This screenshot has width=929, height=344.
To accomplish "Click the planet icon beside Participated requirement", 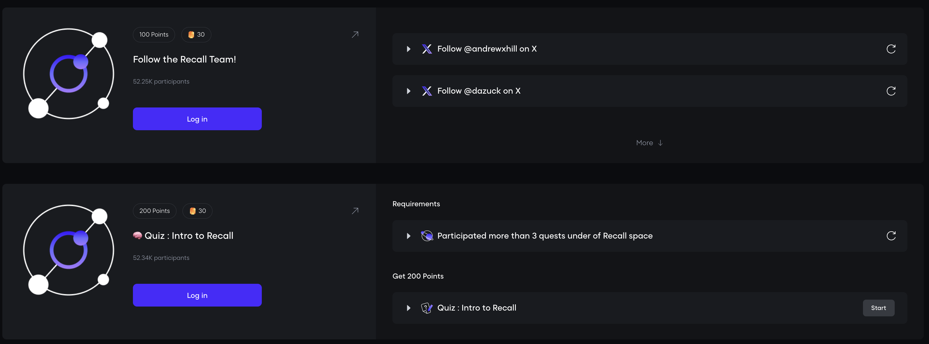I will [x=427, y=236].
